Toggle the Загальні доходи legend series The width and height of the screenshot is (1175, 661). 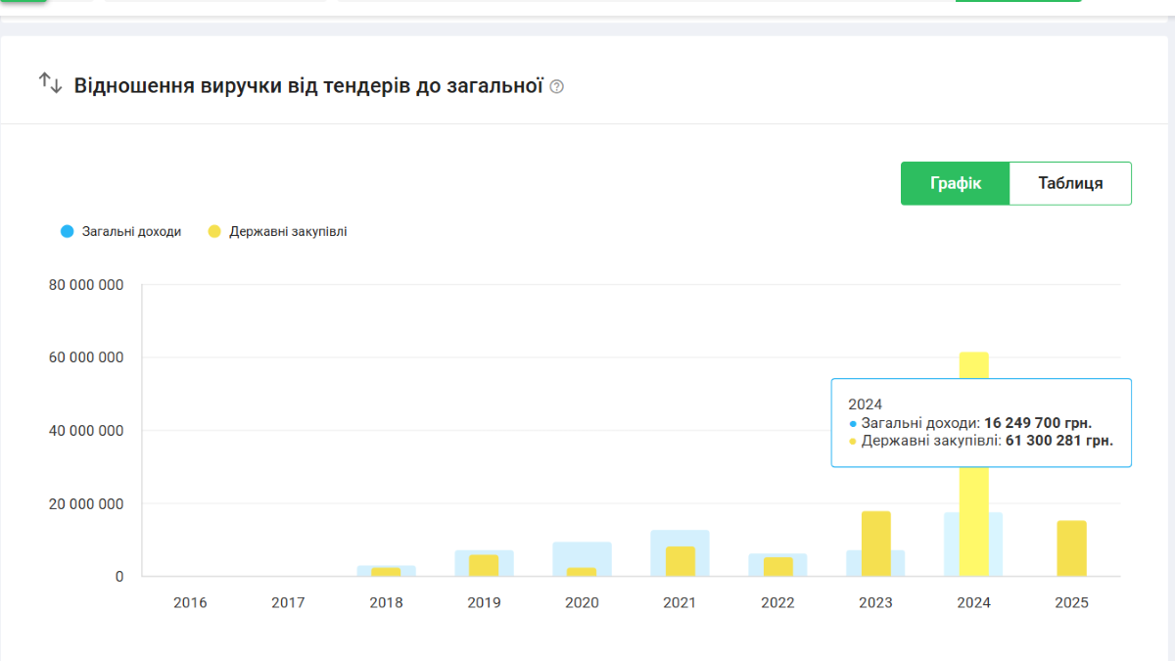click(121, 232)
